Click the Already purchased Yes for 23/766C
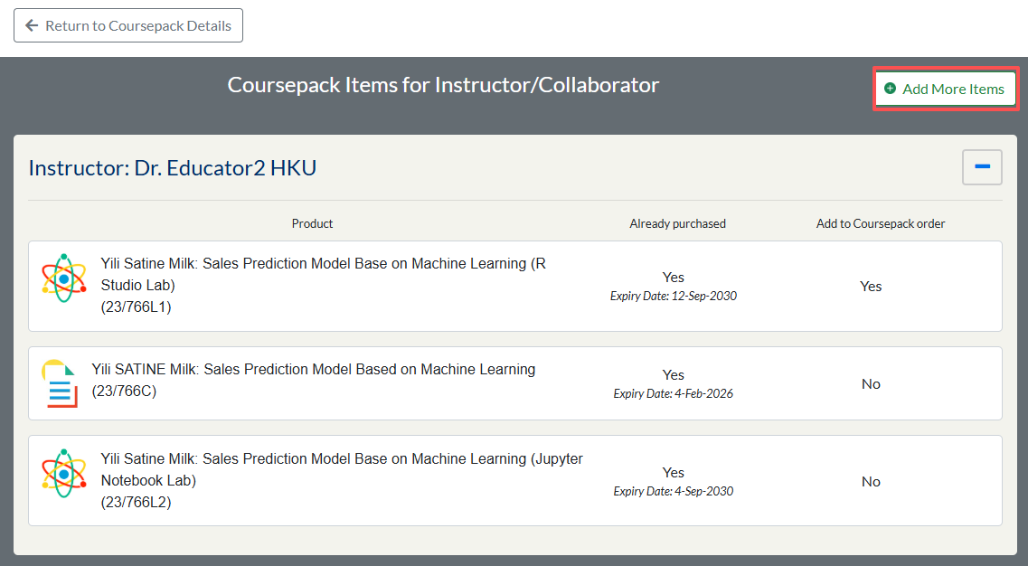1028x566 pixels. tap(674, 374)
